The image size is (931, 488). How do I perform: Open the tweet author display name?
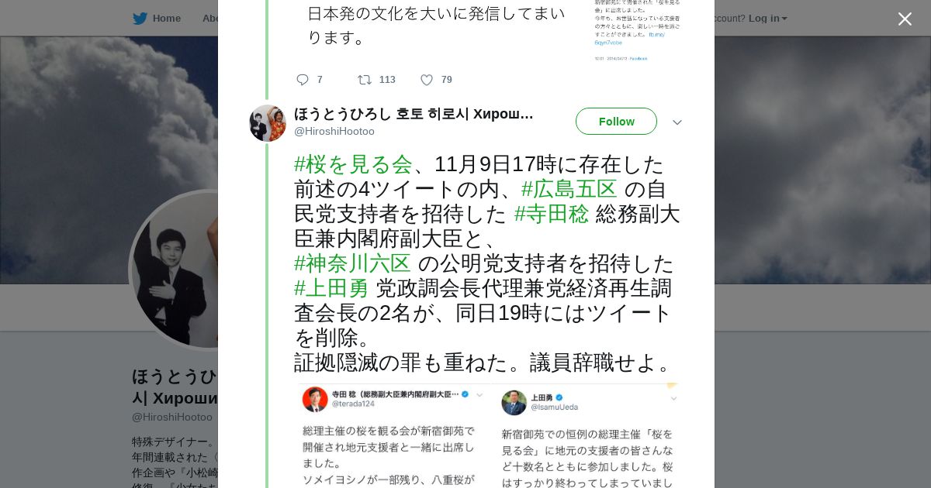[414, 114]
